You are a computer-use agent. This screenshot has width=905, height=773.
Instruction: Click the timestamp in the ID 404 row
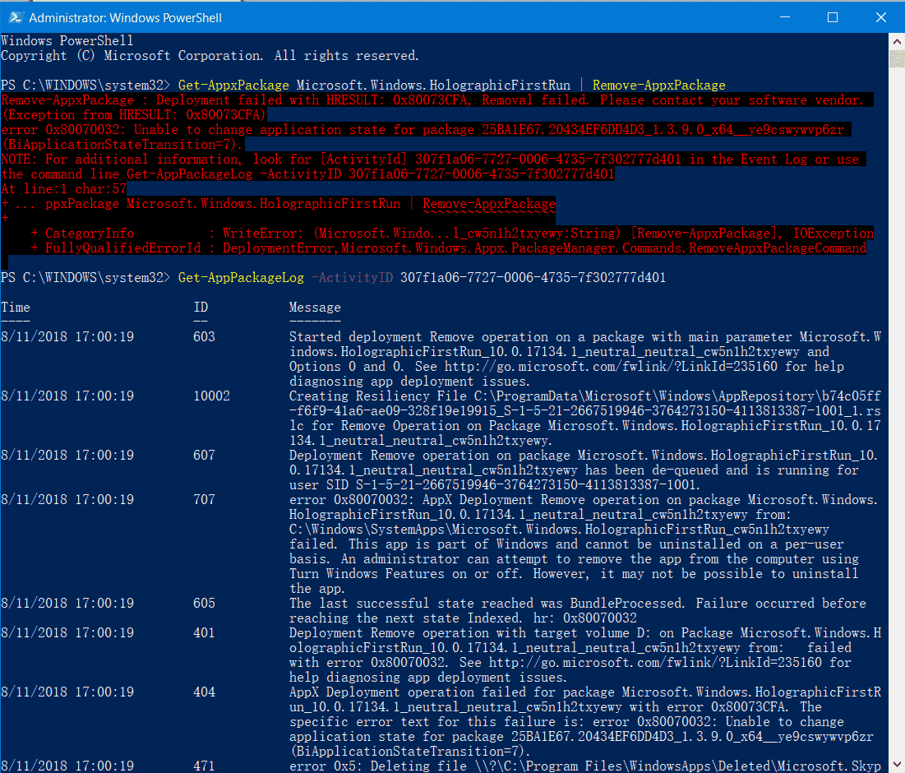coord(67,692)
